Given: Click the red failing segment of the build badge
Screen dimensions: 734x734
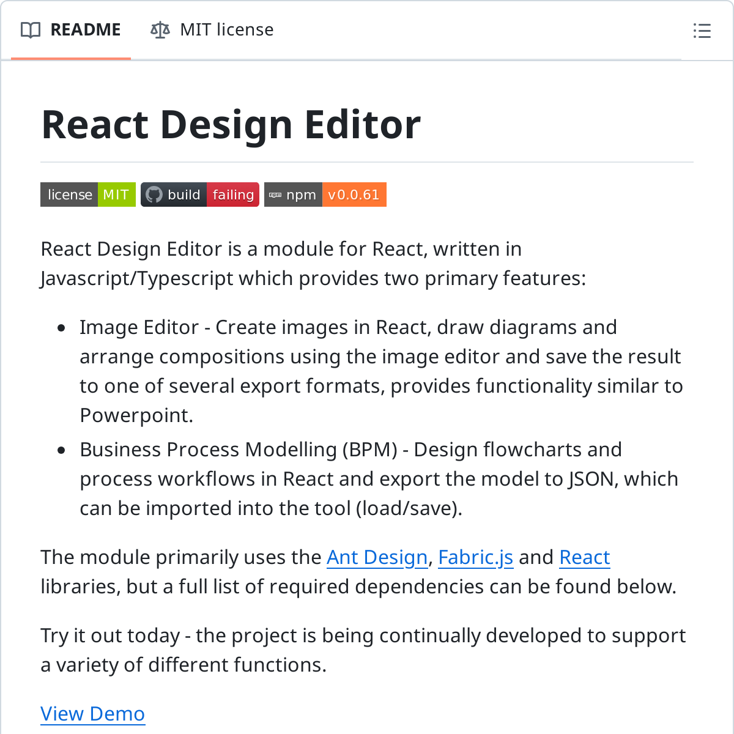Looking at the screenshot, I should (x=233, y=195).
